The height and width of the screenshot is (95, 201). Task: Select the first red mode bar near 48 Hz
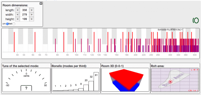[x=14, y=42]
